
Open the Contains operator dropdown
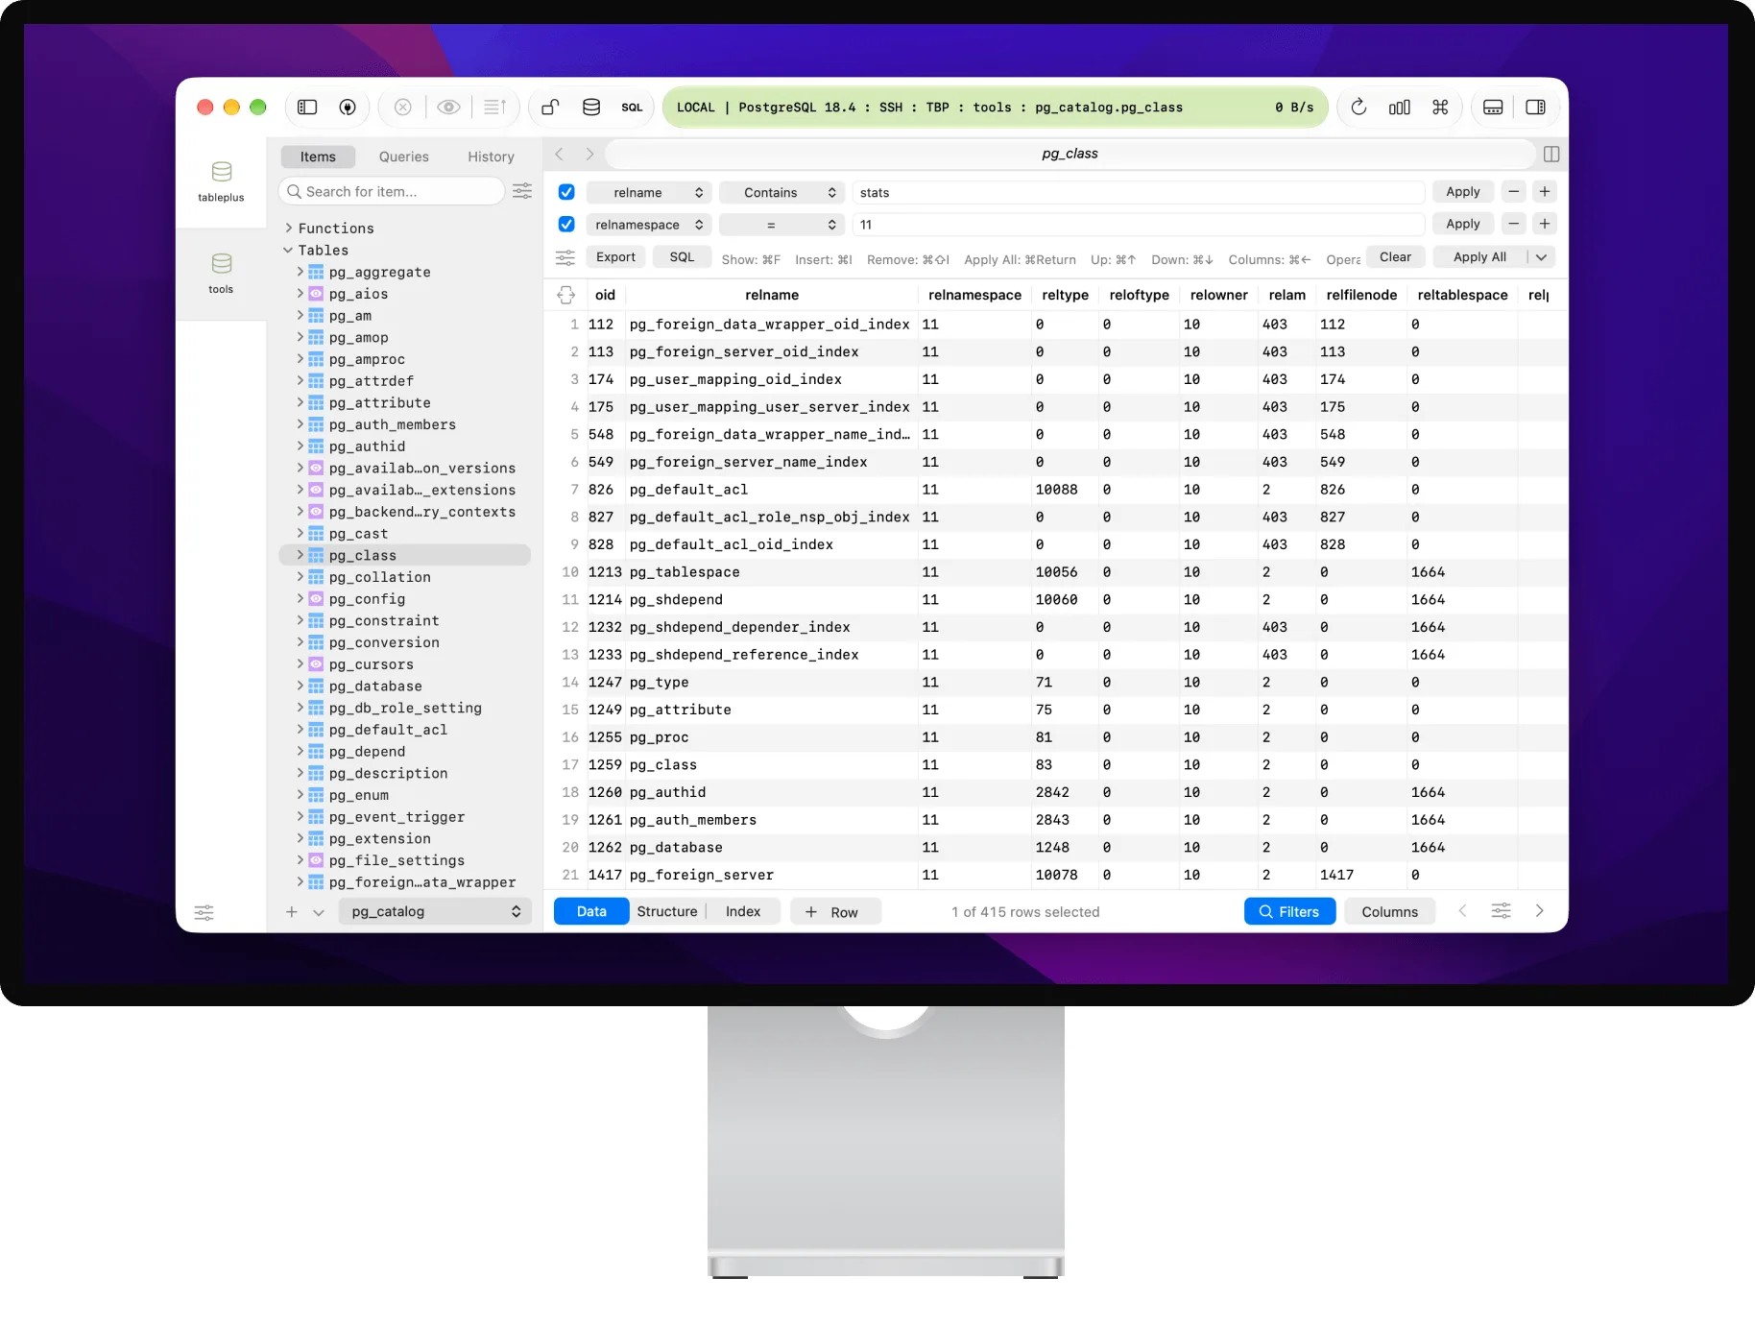tap(781, 192)
